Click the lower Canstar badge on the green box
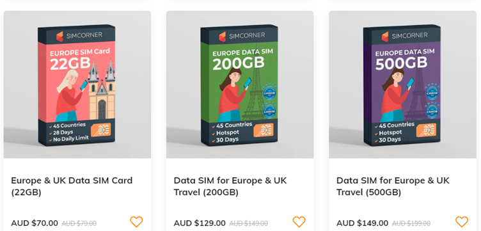Screen dimensions: 481x231 pyautogui.click(x=269, y=111)
